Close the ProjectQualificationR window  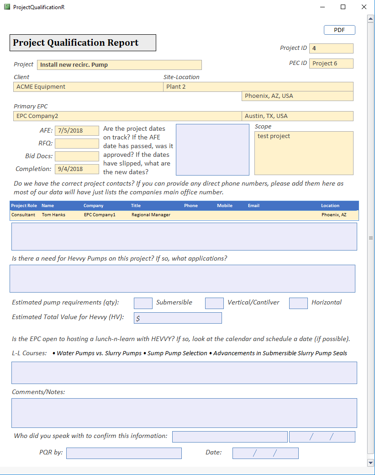[364, 7]
